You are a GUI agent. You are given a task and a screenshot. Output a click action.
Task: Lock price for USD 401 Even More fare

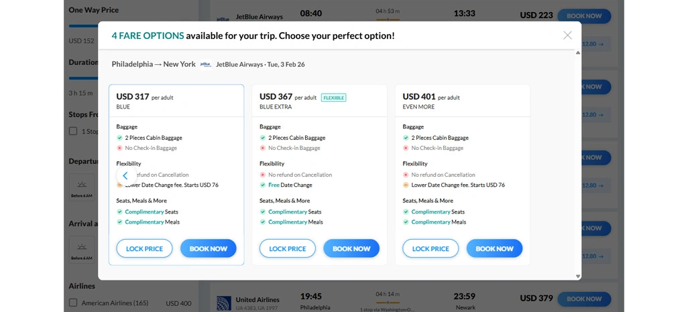click(x=431, y=248)
